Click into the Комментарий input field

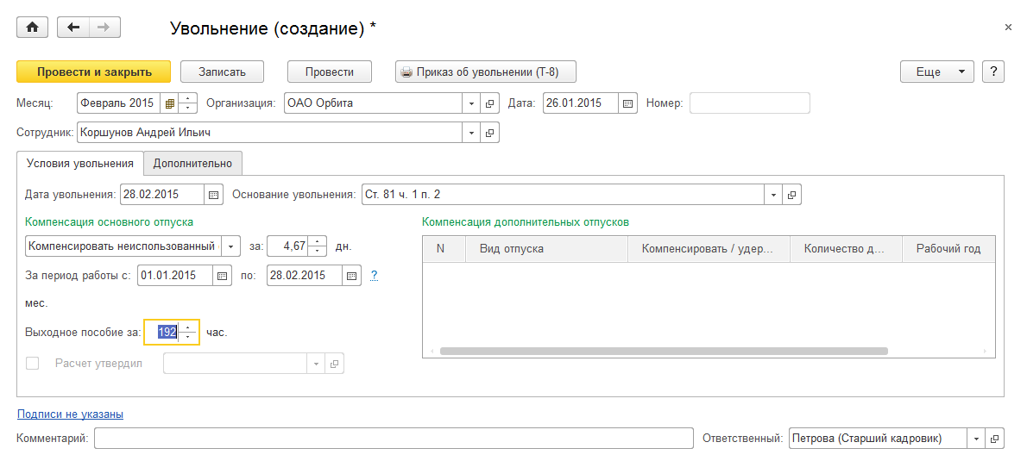(393, 439)
